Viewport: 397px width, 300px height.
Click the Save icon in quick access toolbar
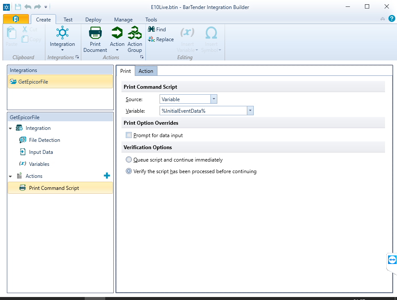[x=18, y=7]
